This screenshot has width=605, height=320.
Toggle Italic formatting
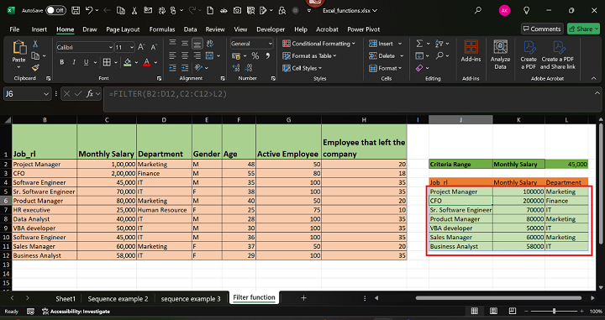pyautogui.click(x=74, y=62)
